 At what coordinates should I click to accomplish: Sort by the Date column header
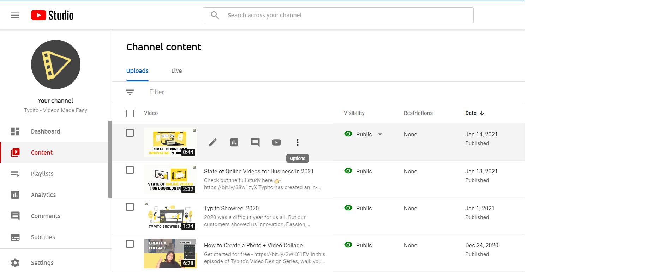(471, 113)
